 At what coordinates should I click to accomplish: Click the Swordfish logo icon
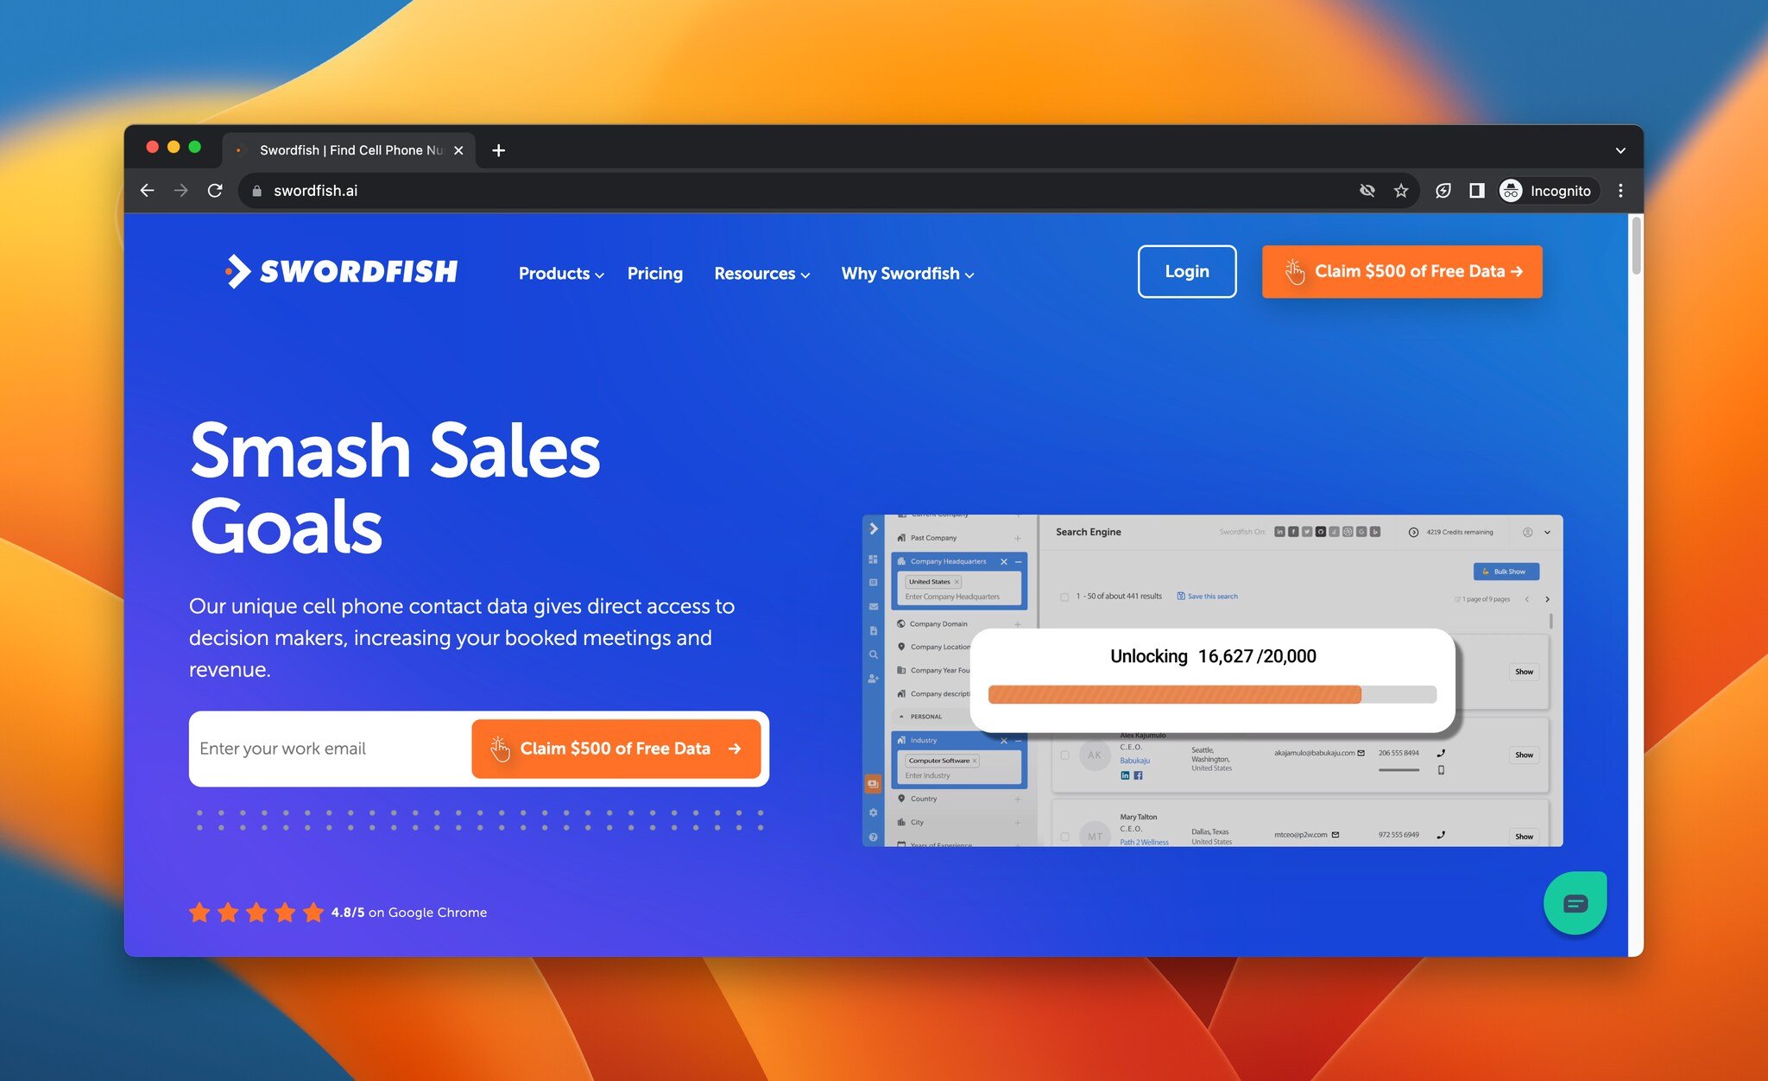(x=231, y=271)
